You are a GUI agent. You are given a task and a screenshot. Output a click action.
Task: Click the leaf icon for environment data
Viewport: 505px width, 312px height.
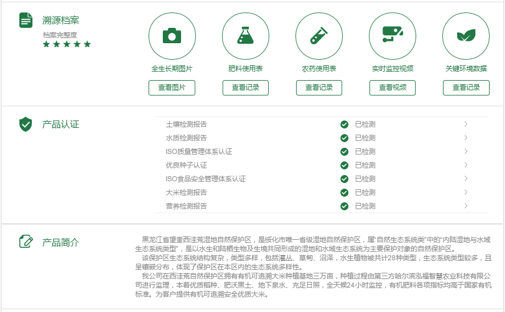(x=466, y=36)
